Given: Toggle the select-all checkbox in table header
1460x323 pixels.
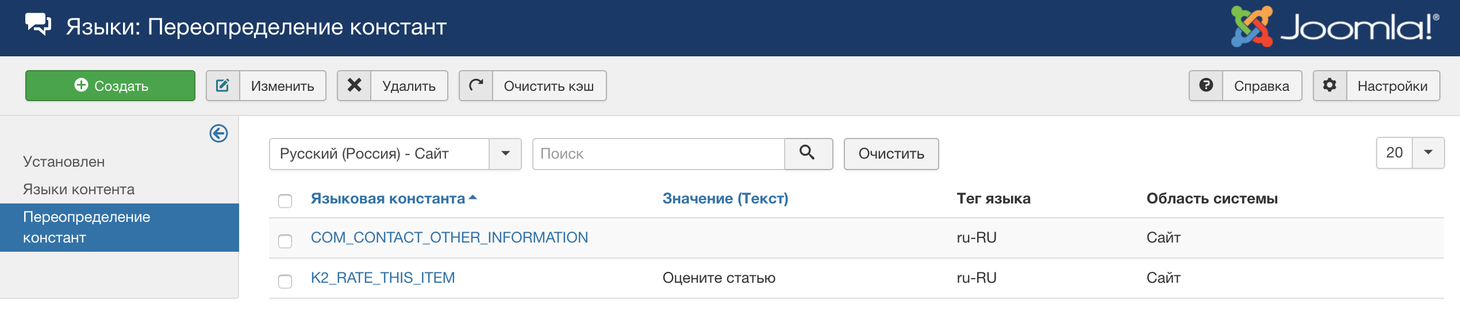Looking at the screenshot, I should click(285, 201).
